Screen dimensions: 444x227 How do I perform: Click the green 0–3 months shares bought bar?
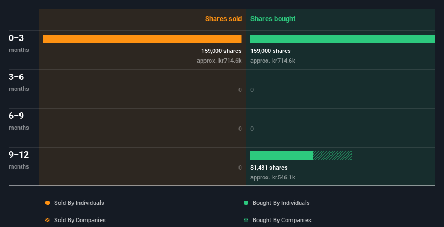(x=343, y=39)
